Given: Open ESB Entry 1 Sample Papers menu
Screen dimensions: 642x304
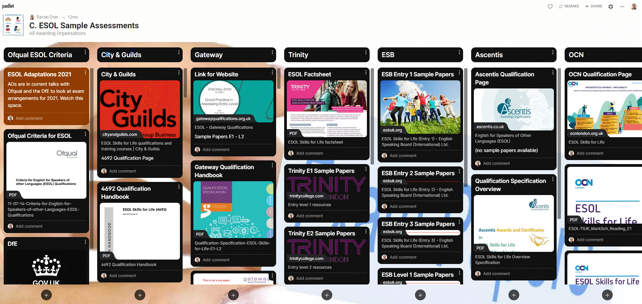Looking at the screenshot, I should point(459,72).
